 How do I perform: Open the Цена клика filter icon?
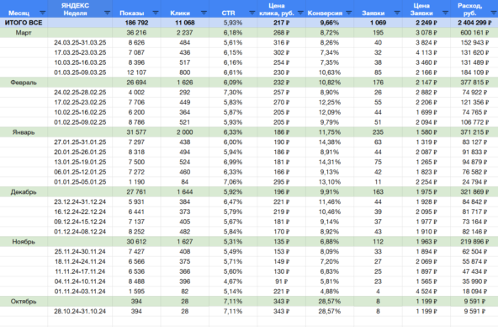tap(300, 13)
